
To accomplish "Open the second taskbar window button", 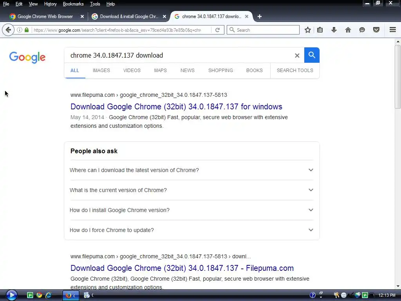I will [x=89, y=296].
